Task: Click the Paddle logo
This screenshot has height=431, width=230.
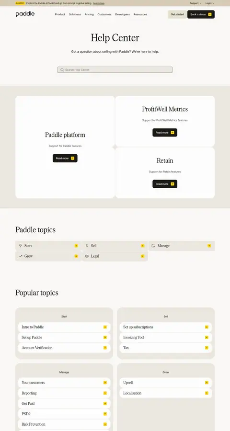Action: point(25,14)
